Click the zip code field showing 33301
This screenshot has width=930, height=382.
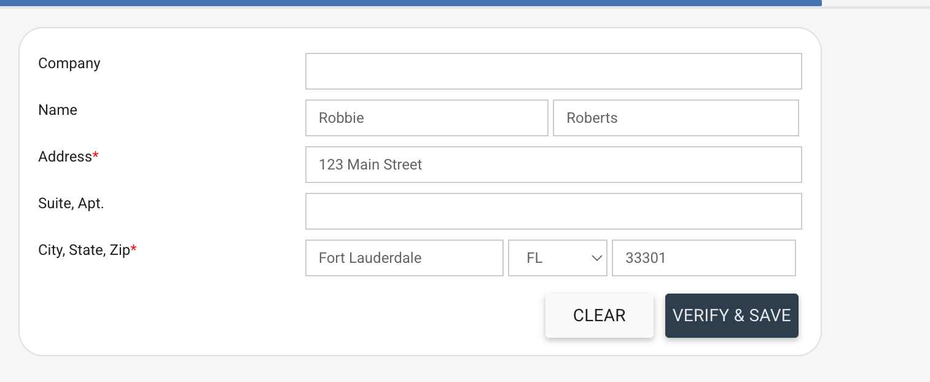click(703, 258)
